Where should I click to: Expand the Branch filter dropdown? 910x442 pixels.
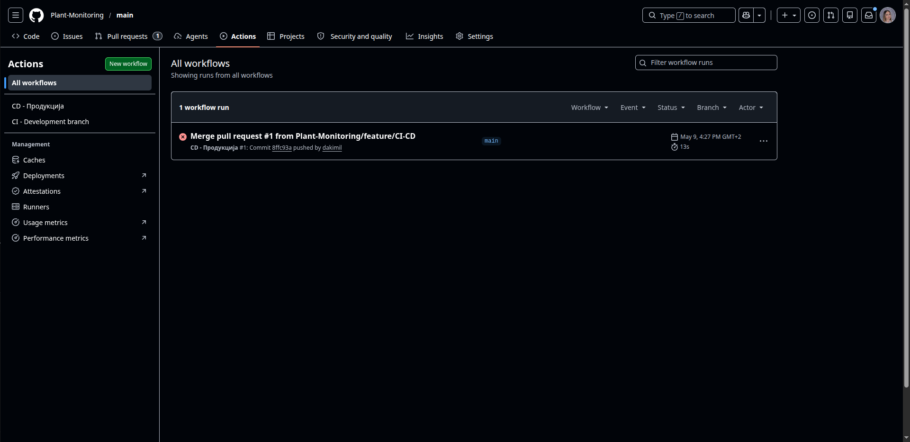click(712, 108)
